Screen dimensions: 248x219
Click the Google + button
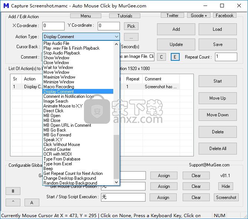click(x=199, y=15)
